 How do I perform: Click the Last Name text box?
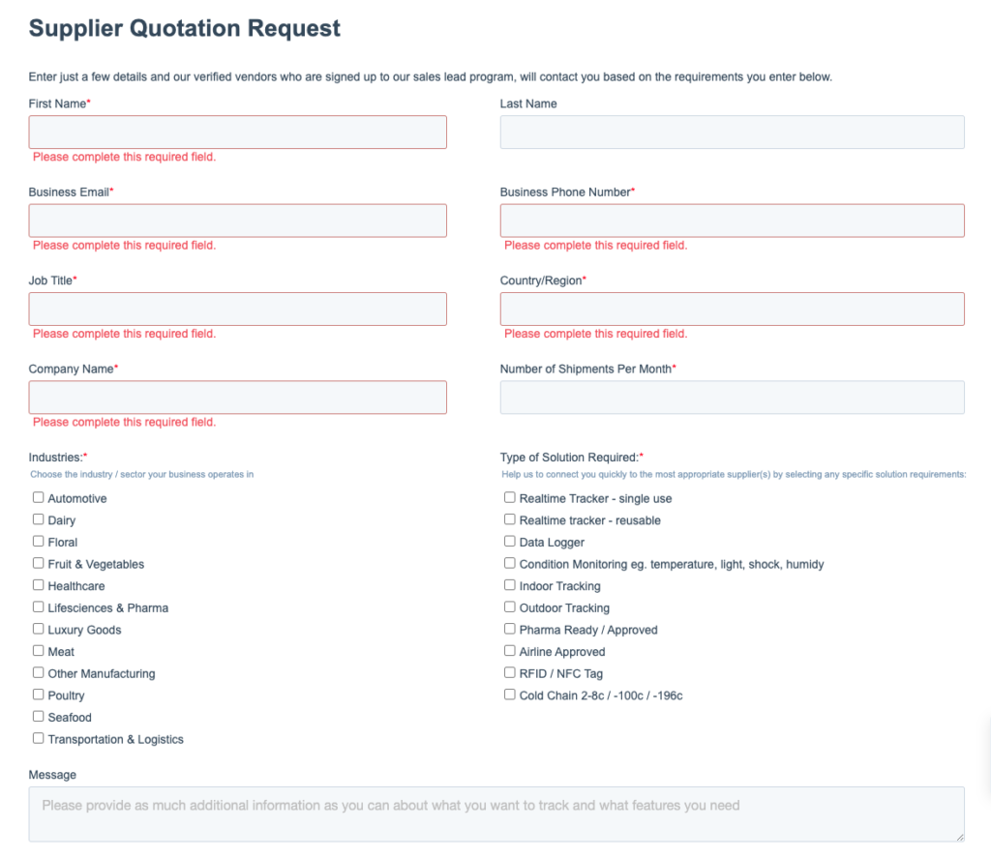(732, 133)
